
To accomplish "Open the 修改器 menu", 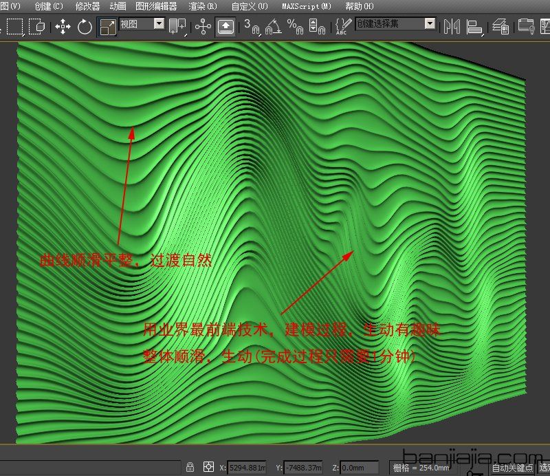I will point(88,6).
